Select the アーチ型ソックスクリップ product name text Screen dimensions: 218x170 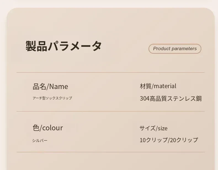coord(52,98)
